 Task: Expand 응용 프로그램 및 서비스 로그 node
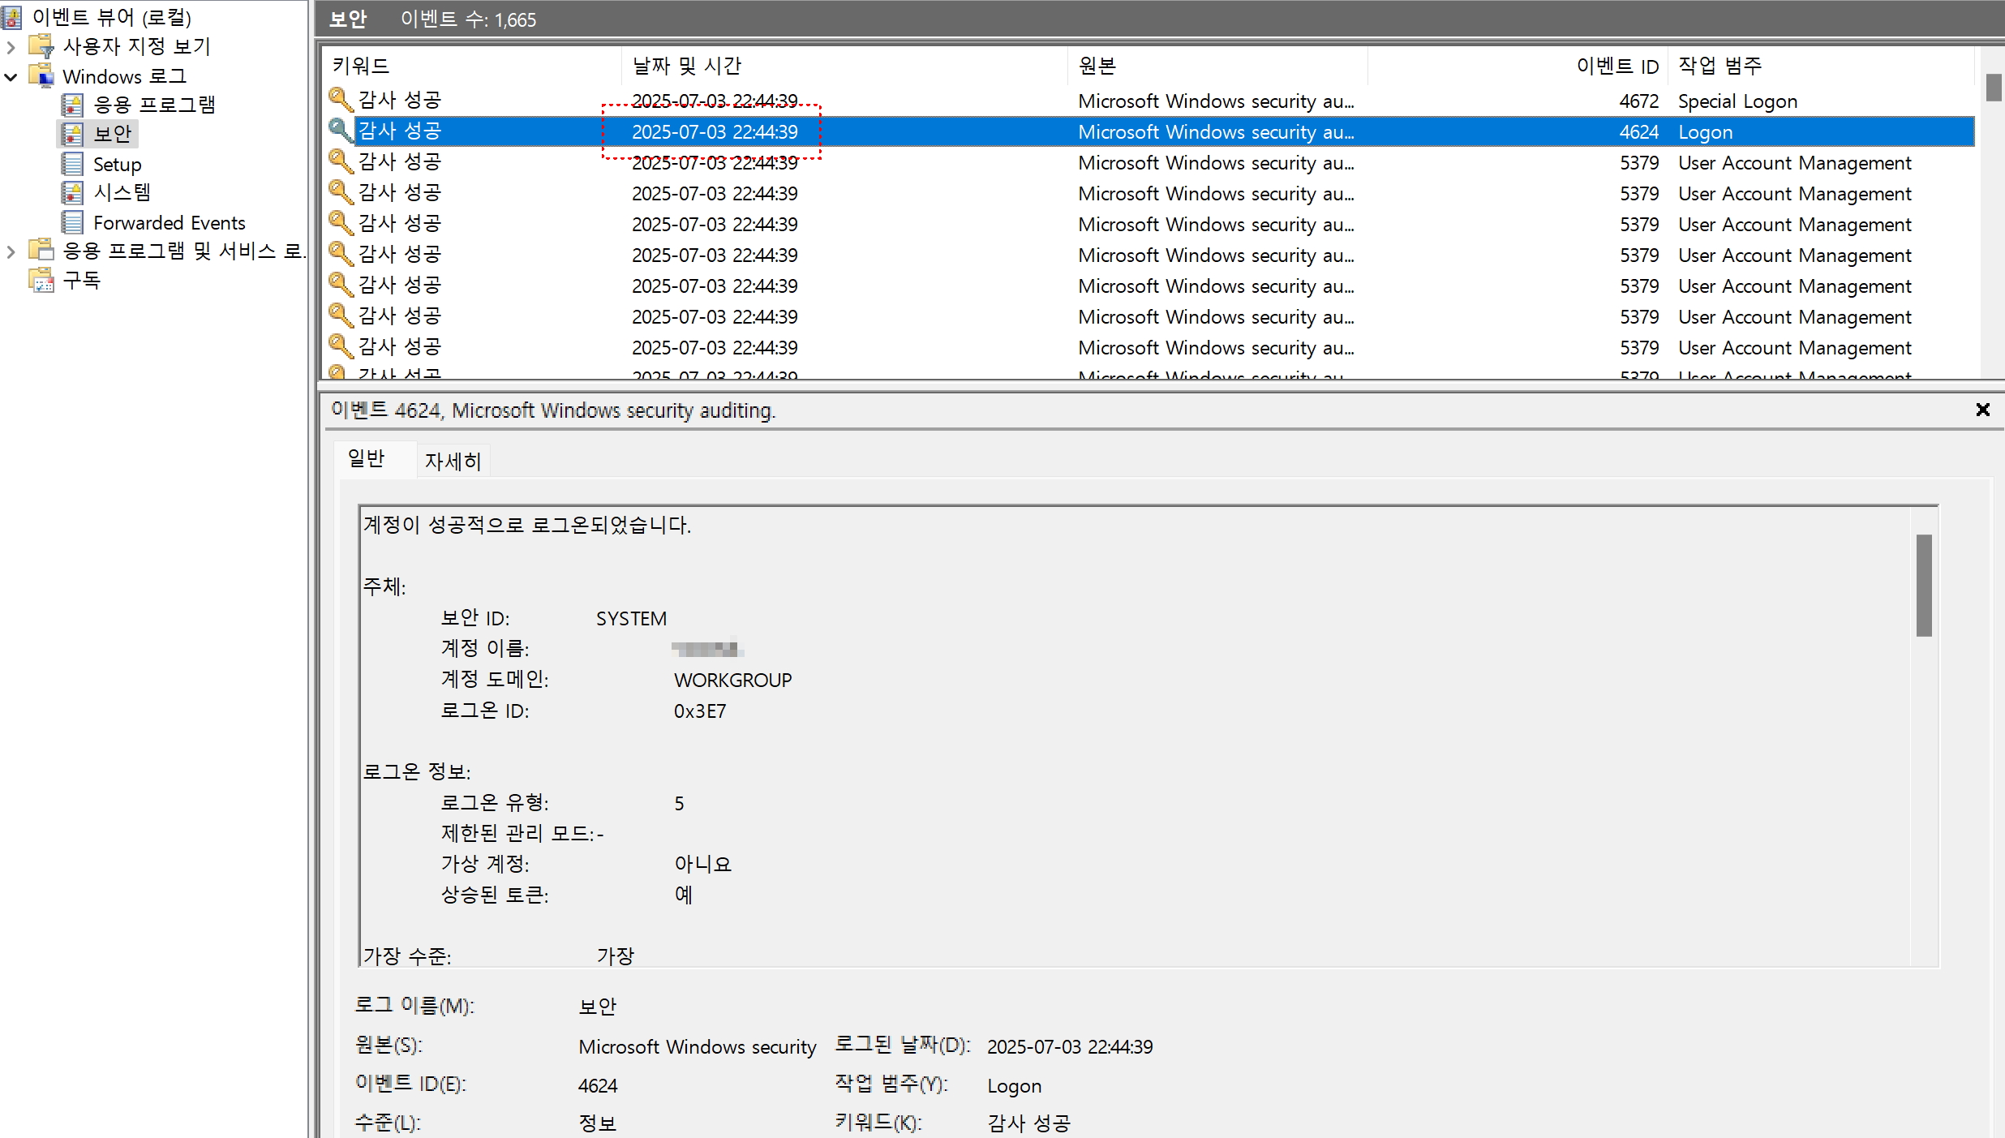tap(11, 251)
